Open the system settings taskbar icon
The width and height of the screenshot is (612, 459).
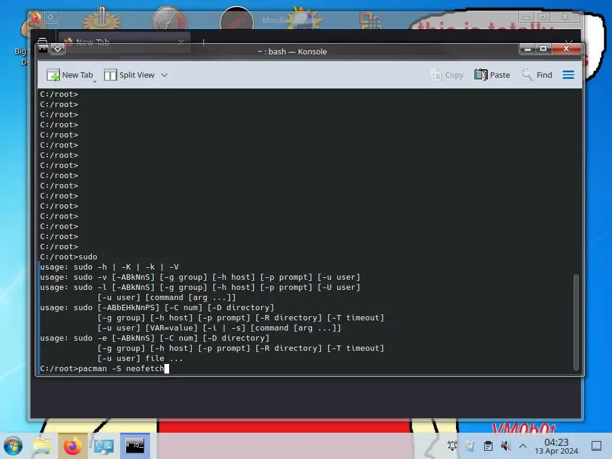coord(104,446)
